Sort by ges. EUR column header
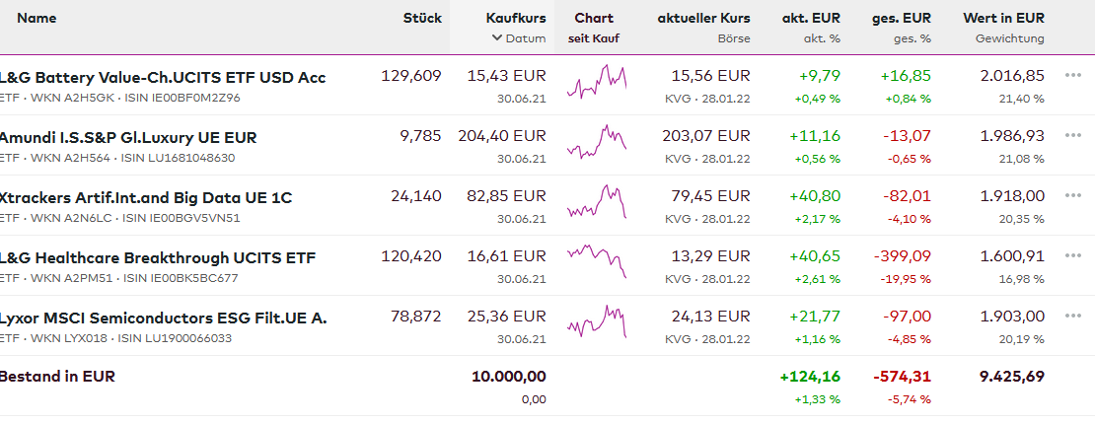Screen dimensions: 1095x424 (x=901, y=18)
